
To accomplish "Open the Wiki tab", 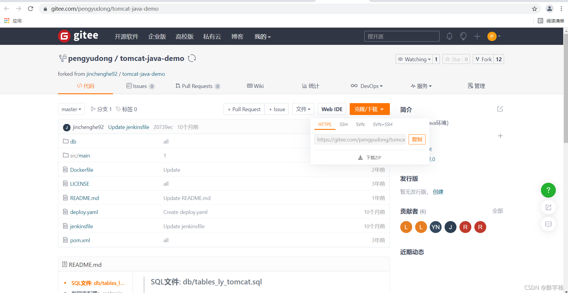I will tap(255, 86).
